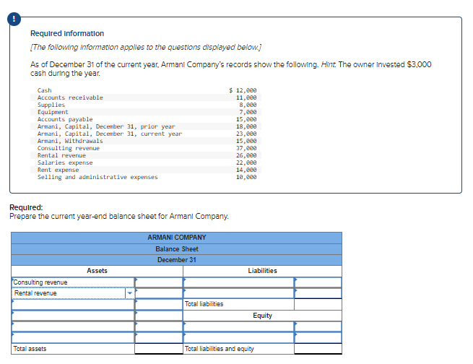The width and height of the screenshot is (473, 364).
Task: Click the Required information heading
Action: tap(67, 33)
